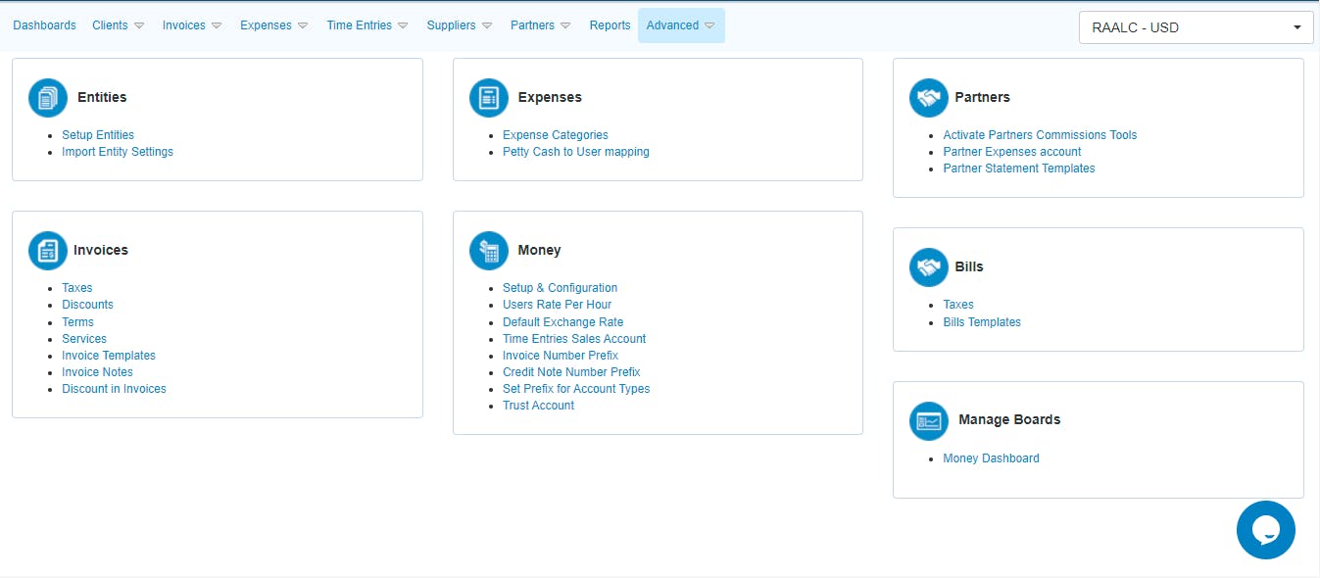Open the RAALC - USD entity selector

click(x=1196, y=27)
